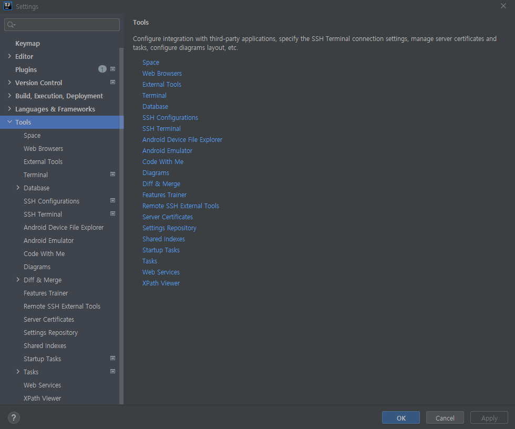Open the Startup Tasks link

[161, 250]
